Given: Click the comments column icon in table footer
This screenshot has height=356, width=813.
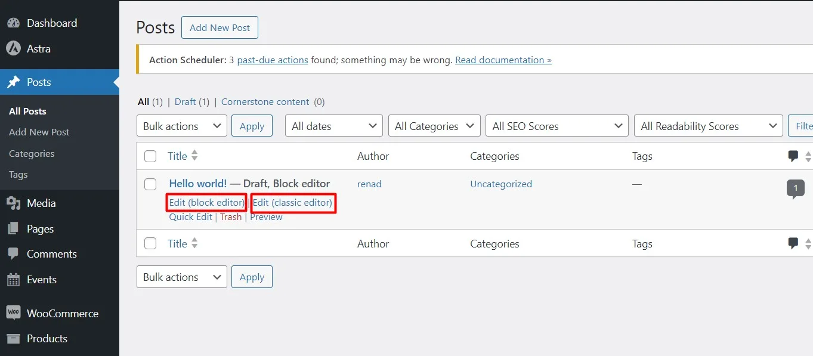Looking at the screenshot, I should click(x=793, y=243).
